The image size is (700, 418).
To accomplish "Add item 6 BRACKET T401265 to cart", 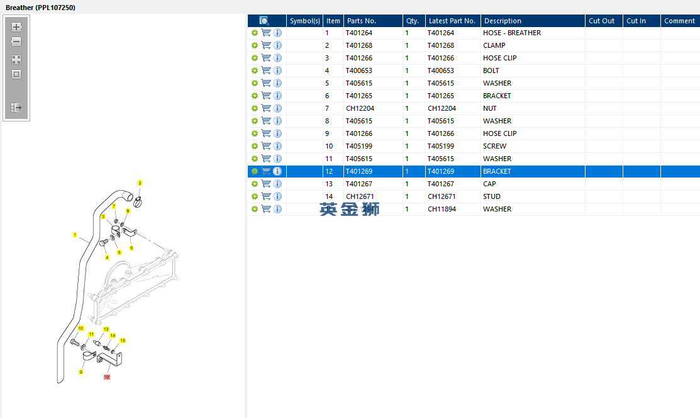I will (266, 96).
